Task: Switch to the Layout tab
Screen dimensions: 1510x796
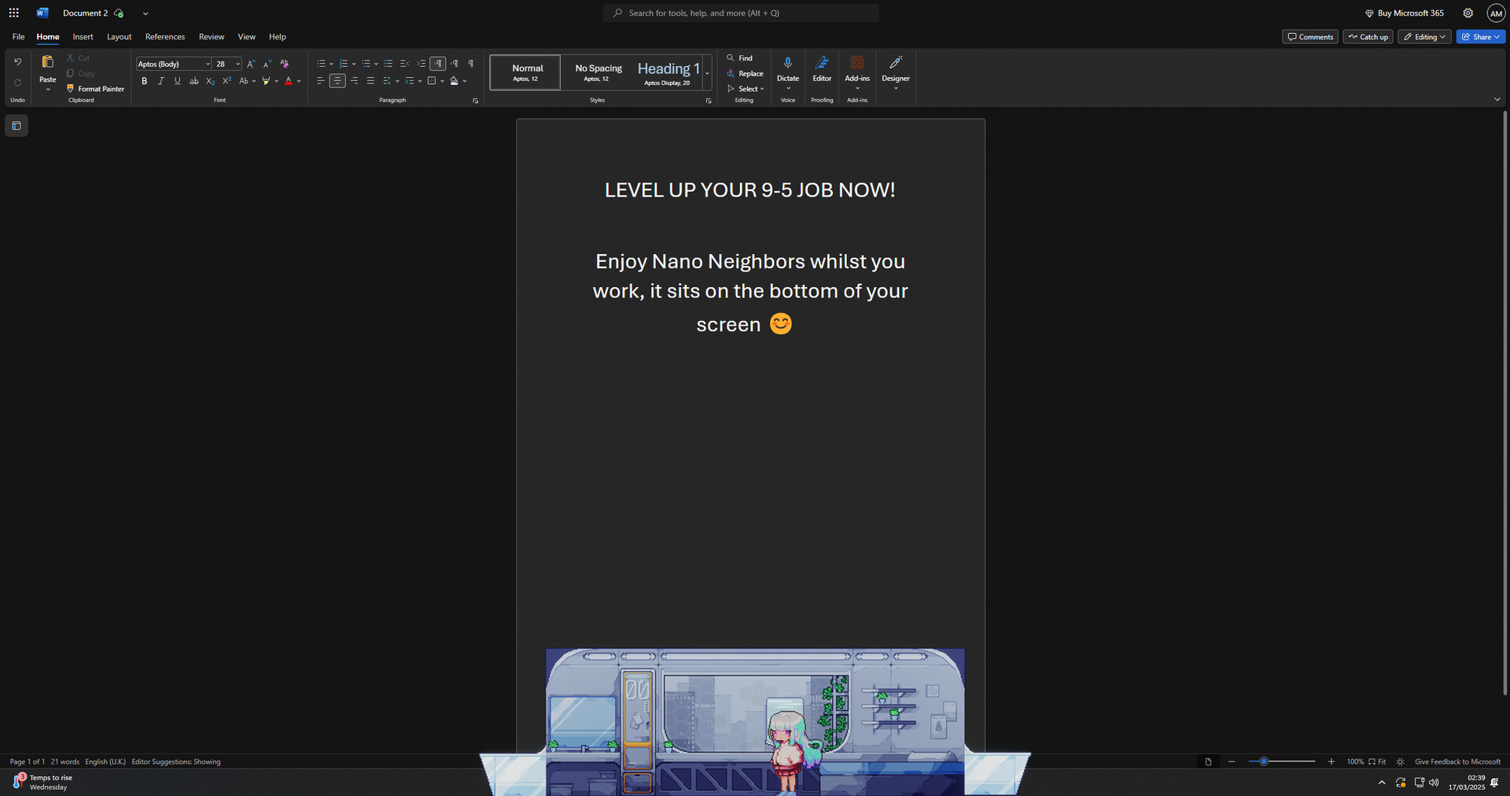Action: 119,37
